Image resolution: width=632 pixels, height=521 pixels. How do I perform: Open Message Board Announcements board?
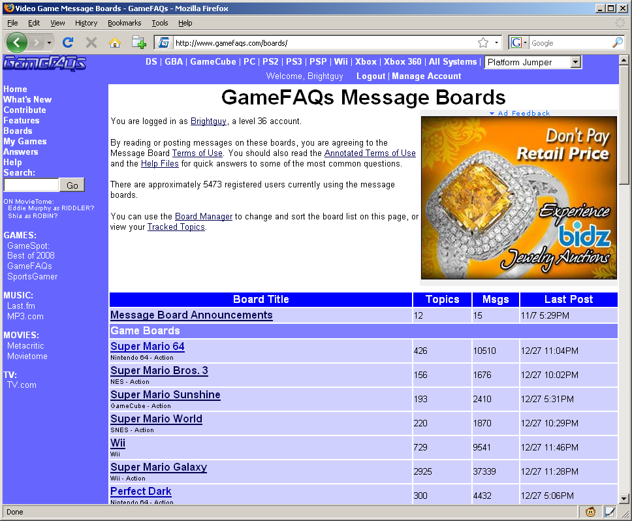click(x=191, y=315)
